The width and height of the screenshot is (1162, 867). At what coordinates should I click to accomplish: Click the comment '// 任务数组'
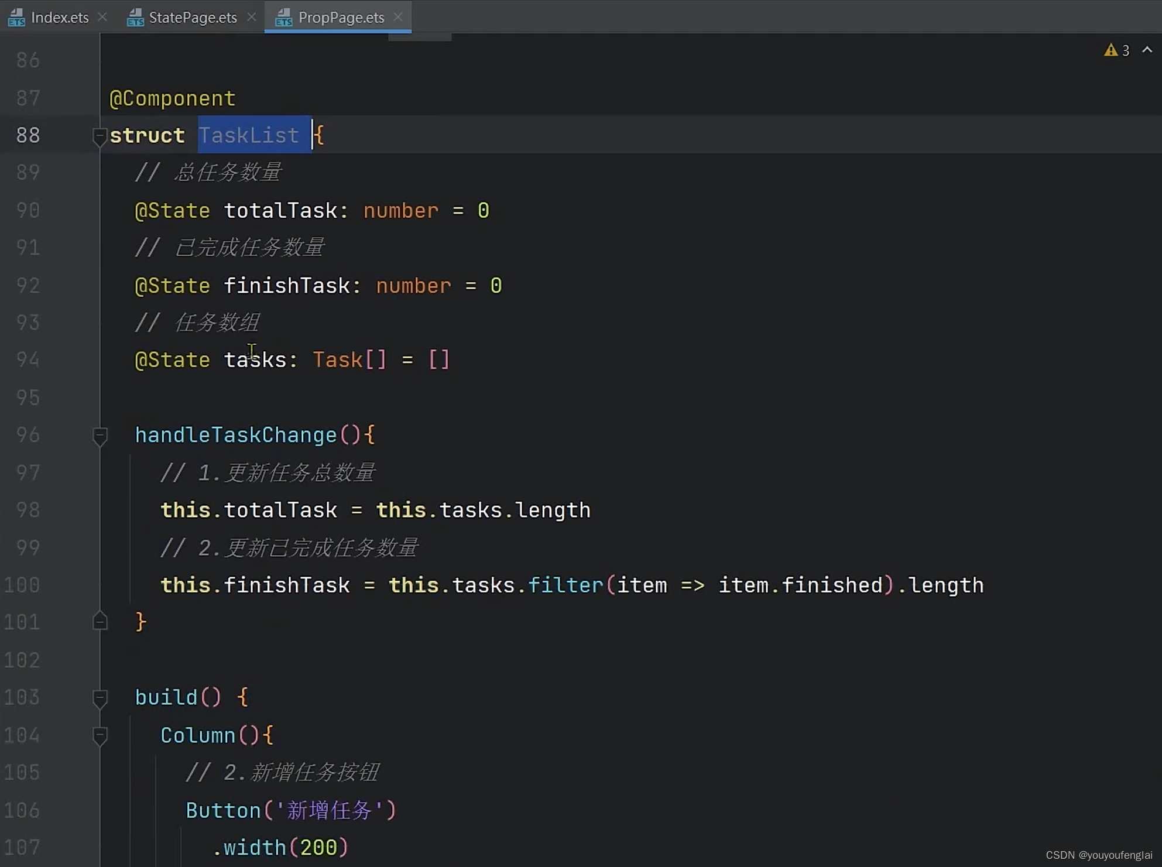(197, 323)
